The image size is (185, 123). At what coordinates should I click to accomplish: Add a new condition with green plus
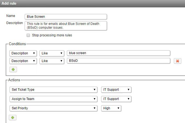(x=13, y=69)
